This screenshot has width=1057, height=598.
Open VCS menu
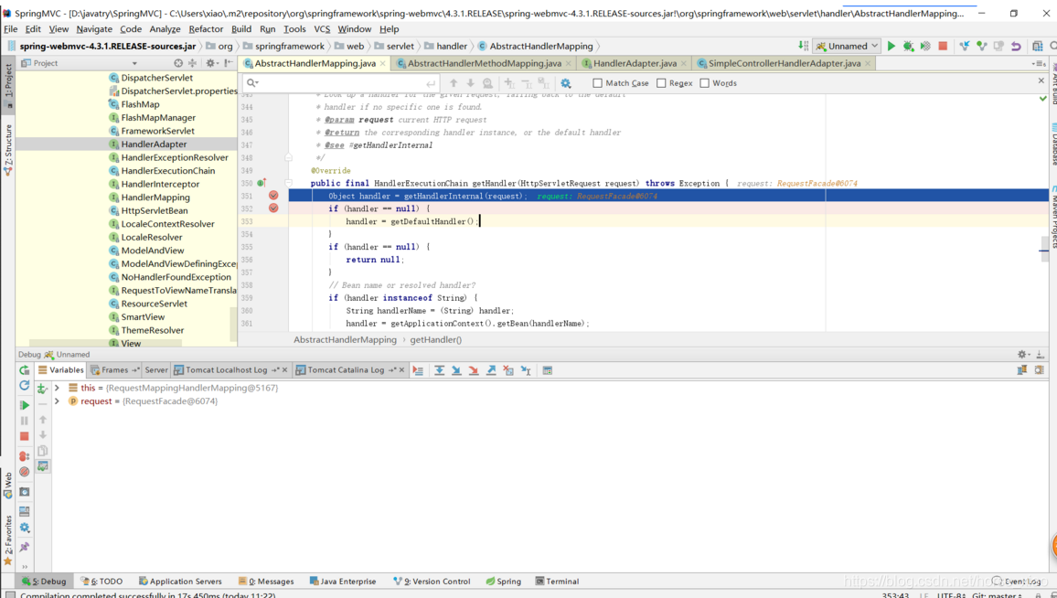(x=322, y=29)
